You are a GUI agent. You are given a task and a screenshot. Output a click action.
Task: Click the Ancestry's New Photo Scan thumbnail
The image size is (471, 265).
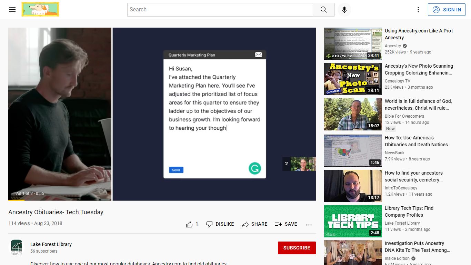click(353, 79)
